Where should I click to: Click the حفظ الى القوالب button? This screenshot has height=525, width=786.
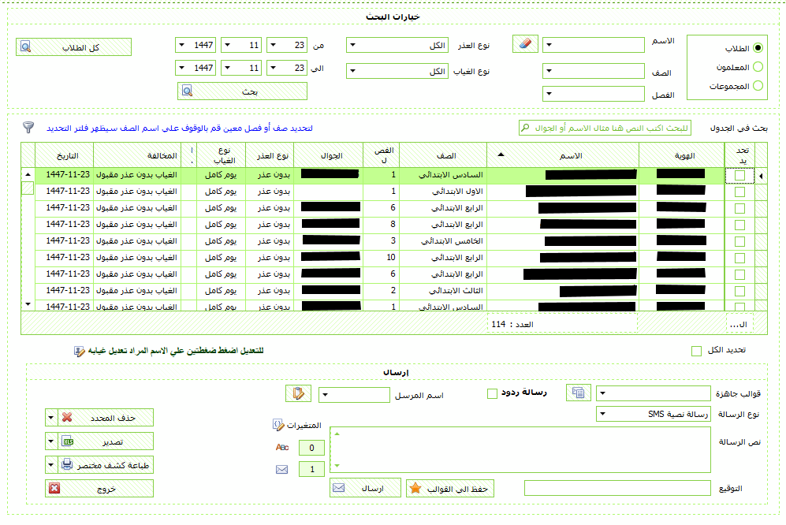(449, 489)
